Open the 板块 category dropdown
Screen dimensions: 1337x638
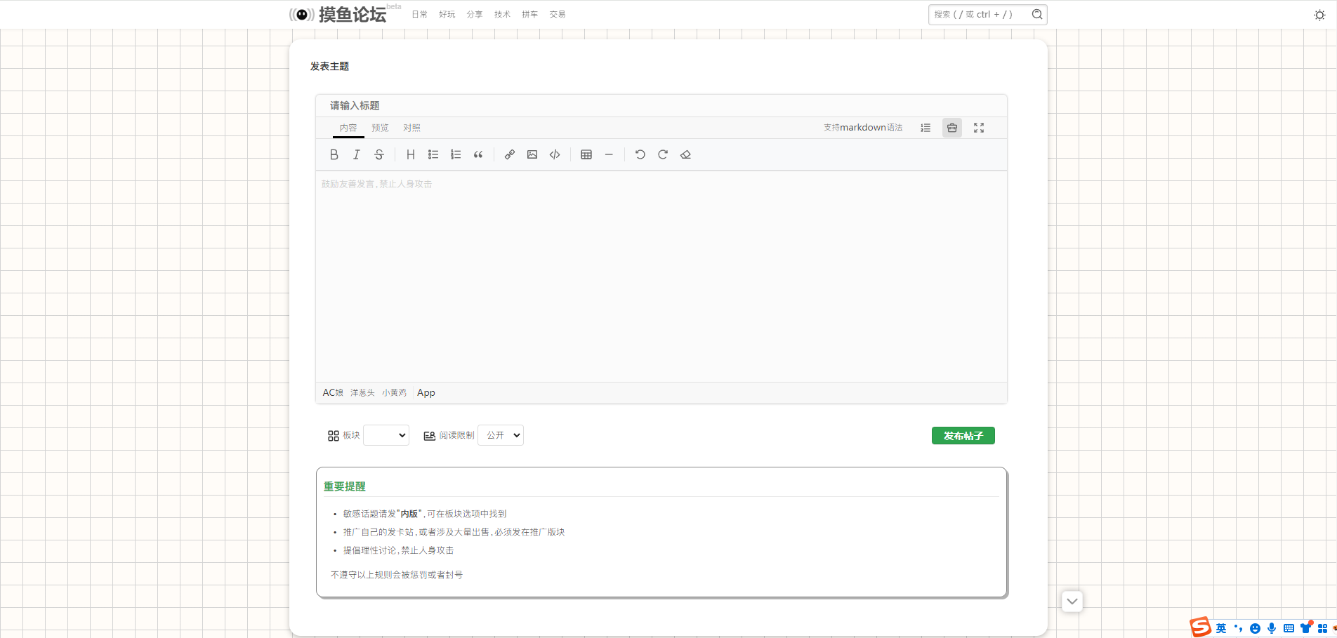[x=386, y=435]
